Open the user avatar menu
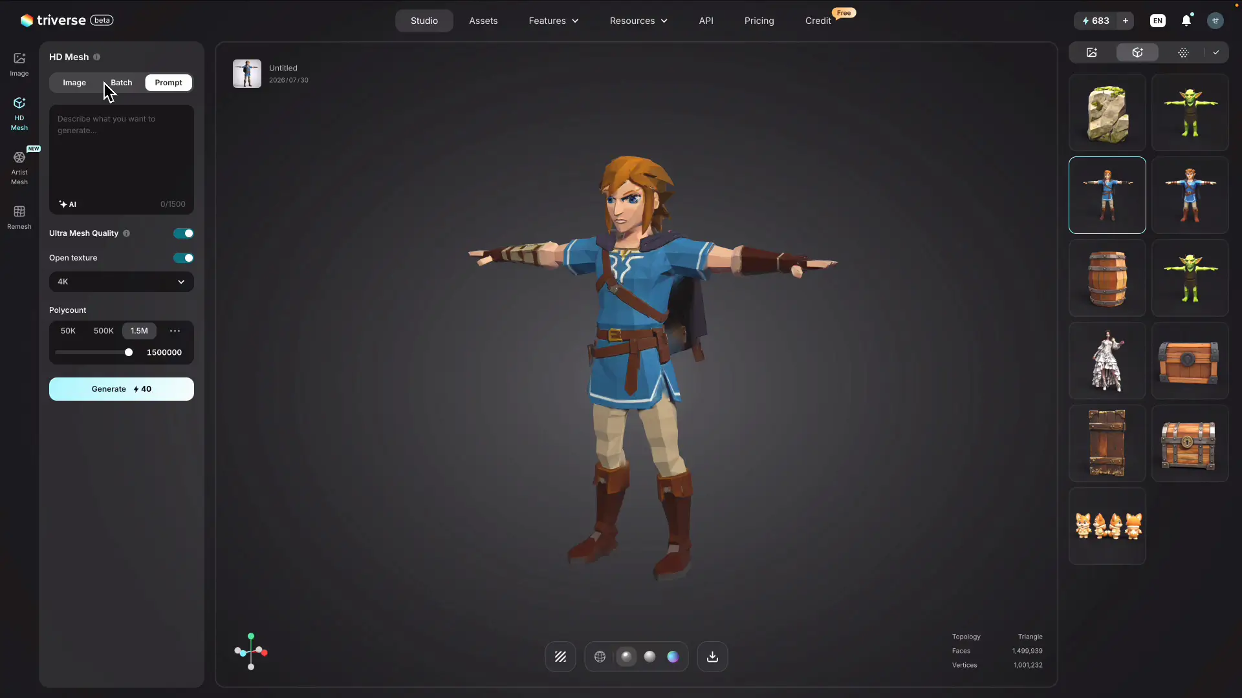This screenshot has width=1242, height=698. pyautogui.click(x=1215, y=21)
